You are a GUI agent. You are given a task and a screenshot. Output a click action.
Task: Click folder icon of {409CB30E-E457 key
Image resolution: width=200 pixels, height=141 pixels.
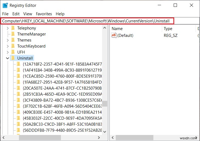(x=18, y=112)
